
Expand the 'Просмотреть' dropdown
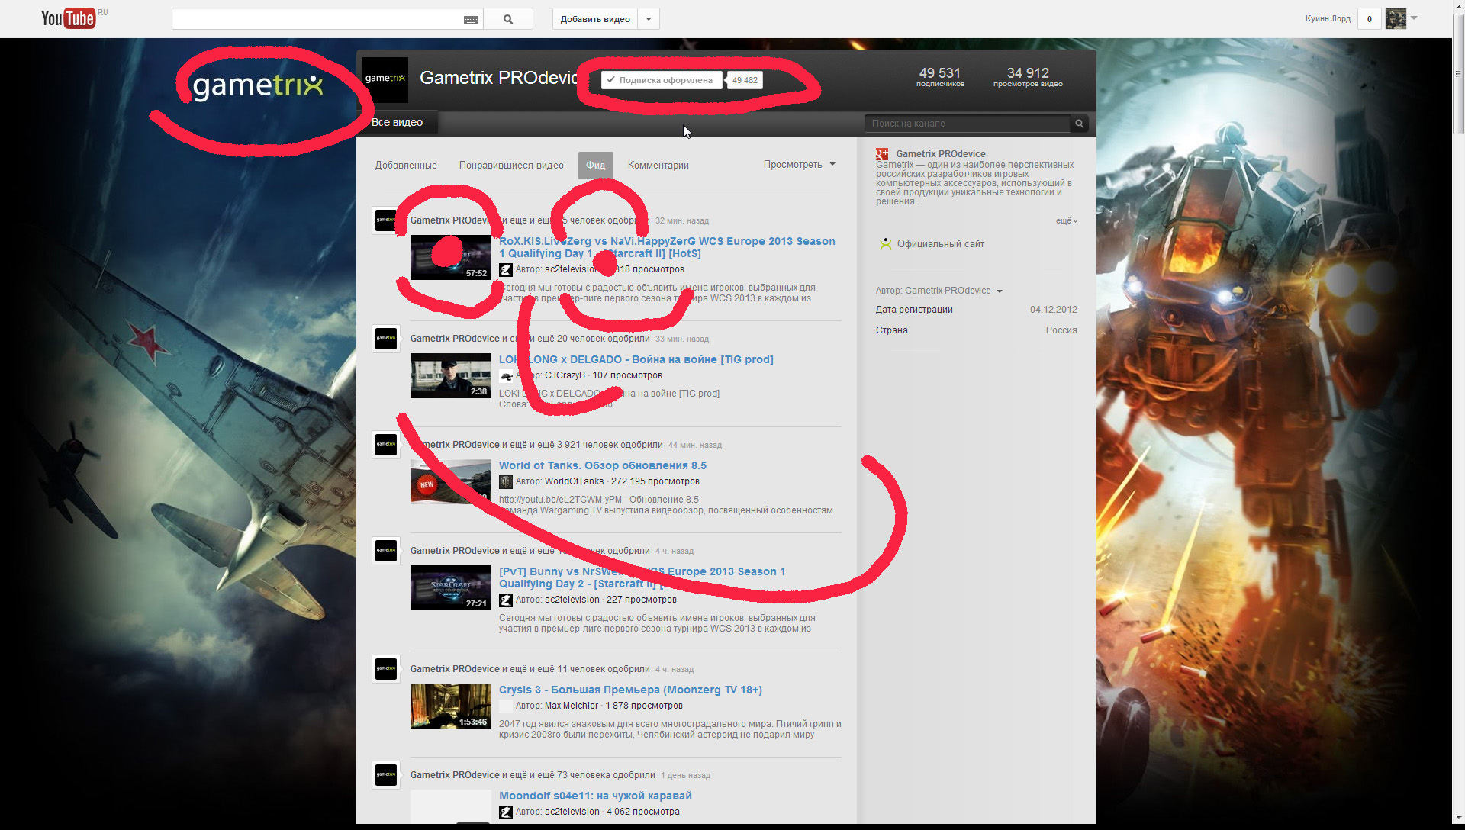pyautogui.click(x=799, y=165)
